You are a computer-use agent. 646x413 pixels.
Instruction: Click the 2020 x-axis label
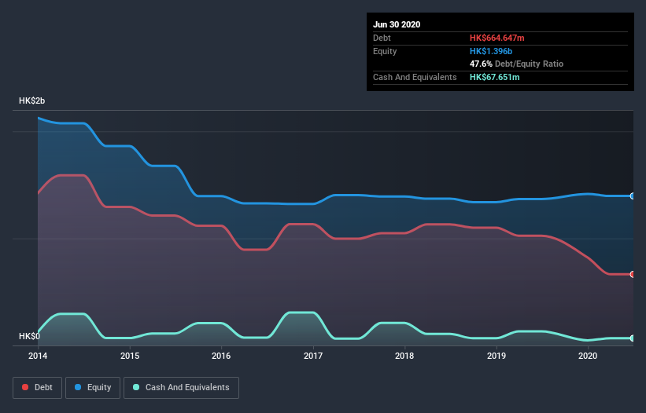(x=588, y=356)
